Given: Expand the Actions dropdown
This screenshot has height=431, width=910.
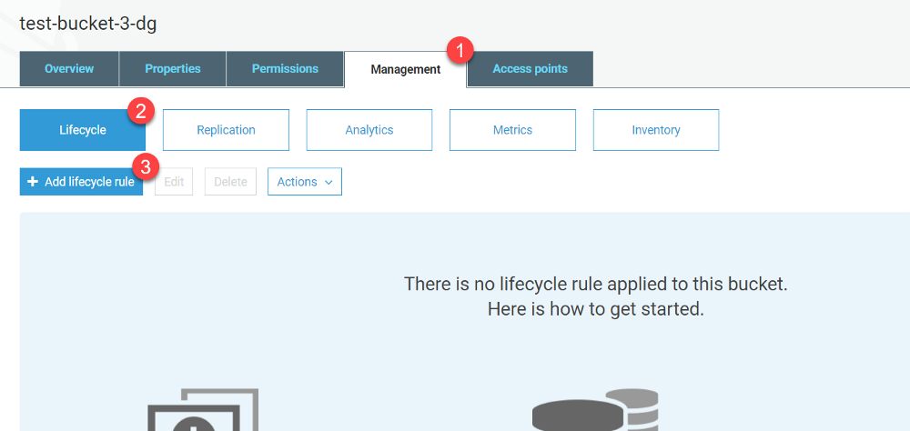Looking at the screenshot, I should pyautogui.click(x=305, y=182).
